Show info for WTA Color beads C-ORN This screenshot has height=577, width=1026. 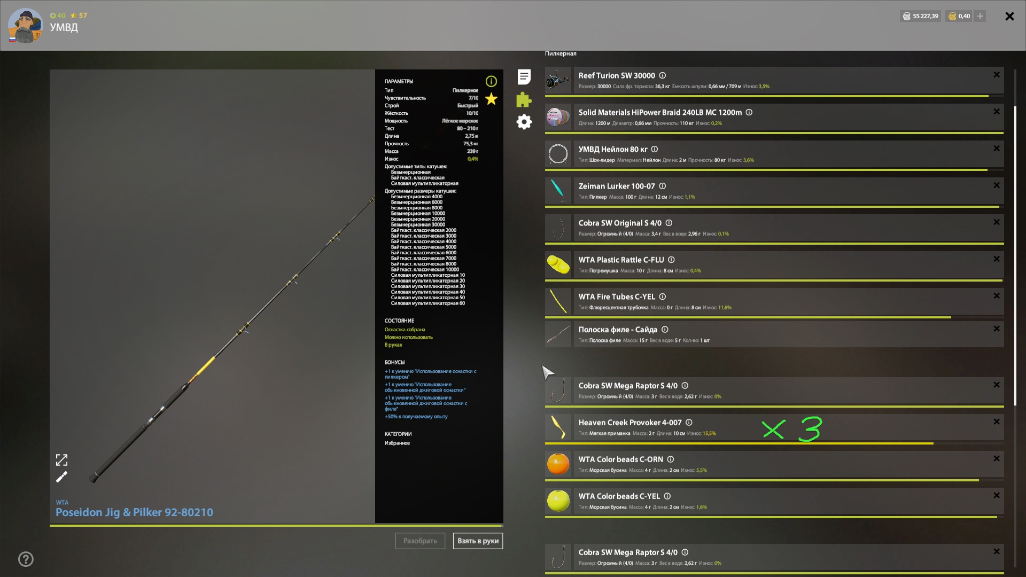(x=671, y=459)
